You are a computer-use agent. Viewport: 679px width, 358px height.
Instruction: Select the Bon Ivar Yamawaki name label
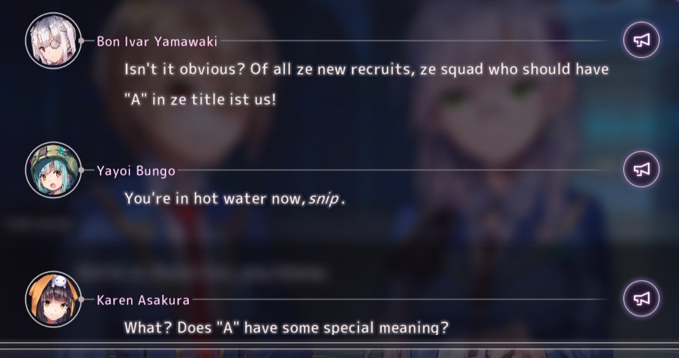pos(157,42)
